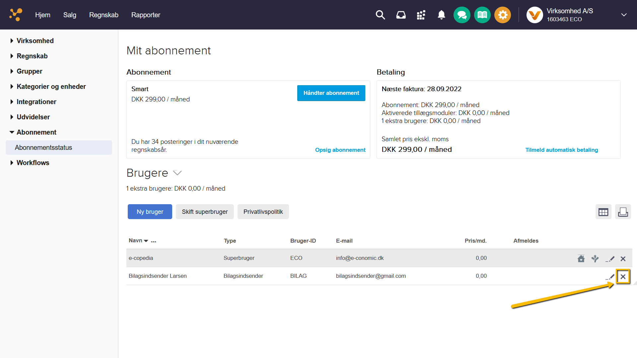Click the house icon on e-copedia row

(x=581, y=259)
